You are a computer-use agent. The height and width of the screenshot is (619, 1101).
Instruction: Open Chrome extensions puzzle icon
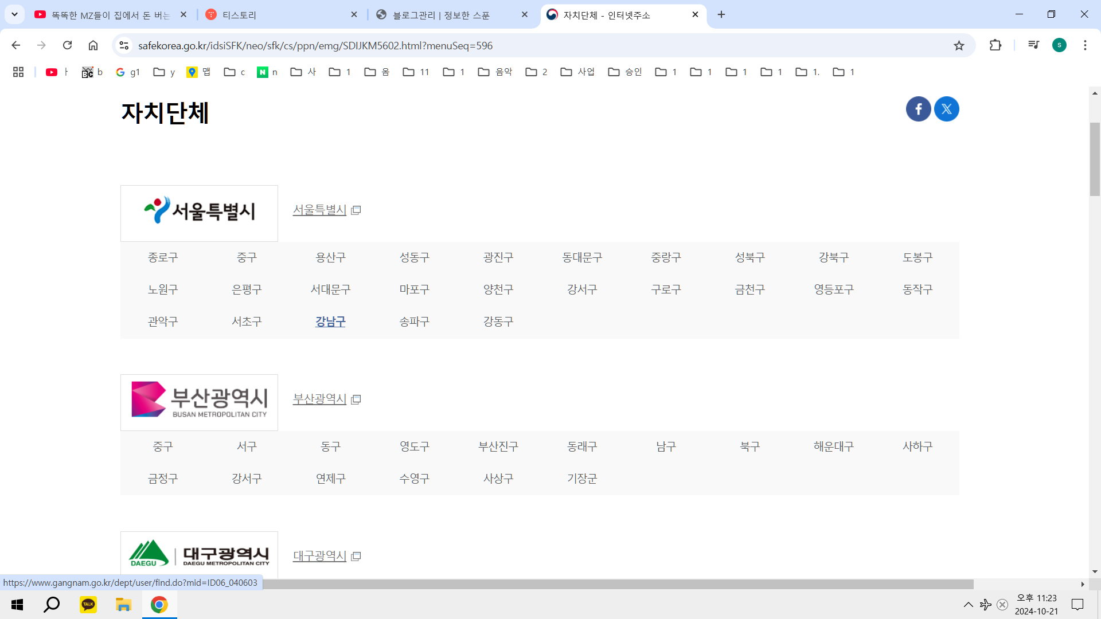click(995, 45)
